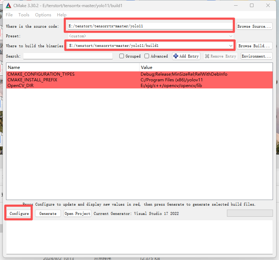Viewport: 279px width, 260px height.
Task: Click Browse Source button
Action: [x=254, y=26]
